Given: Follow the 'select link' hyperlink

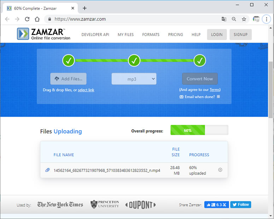Looking at the screenshot, I should pos(86,90).
